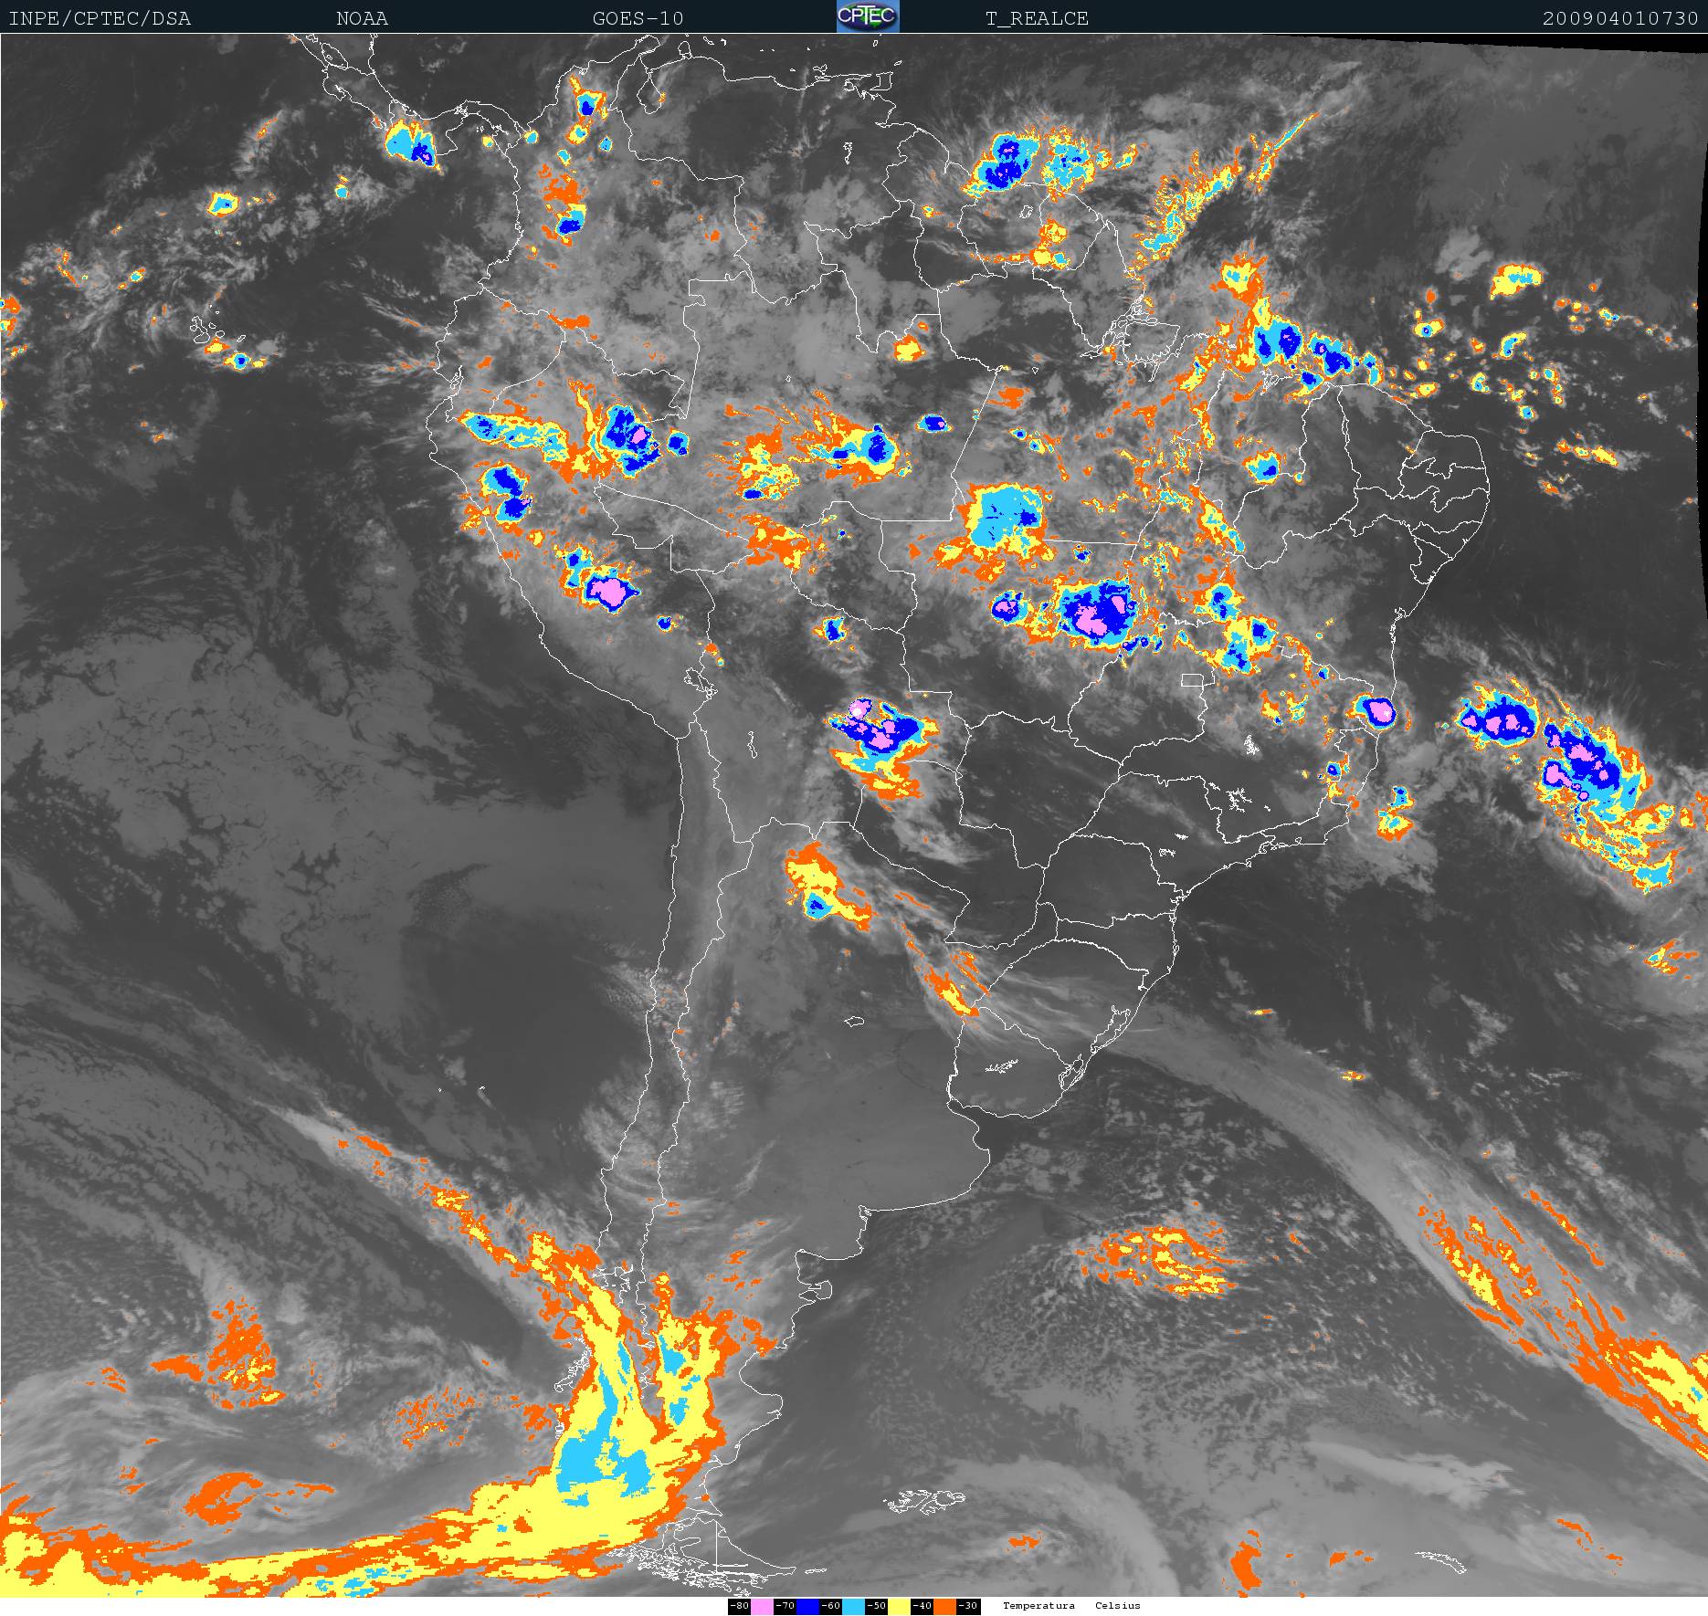Click the NOAA label in the header

(x=362, y=19)
